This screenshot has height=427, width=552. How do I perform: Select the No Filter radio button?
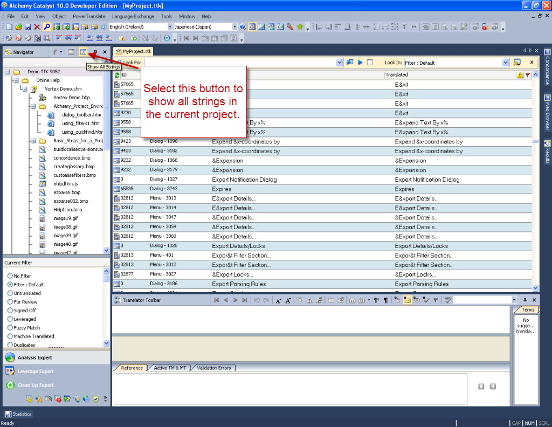[10, 276]
